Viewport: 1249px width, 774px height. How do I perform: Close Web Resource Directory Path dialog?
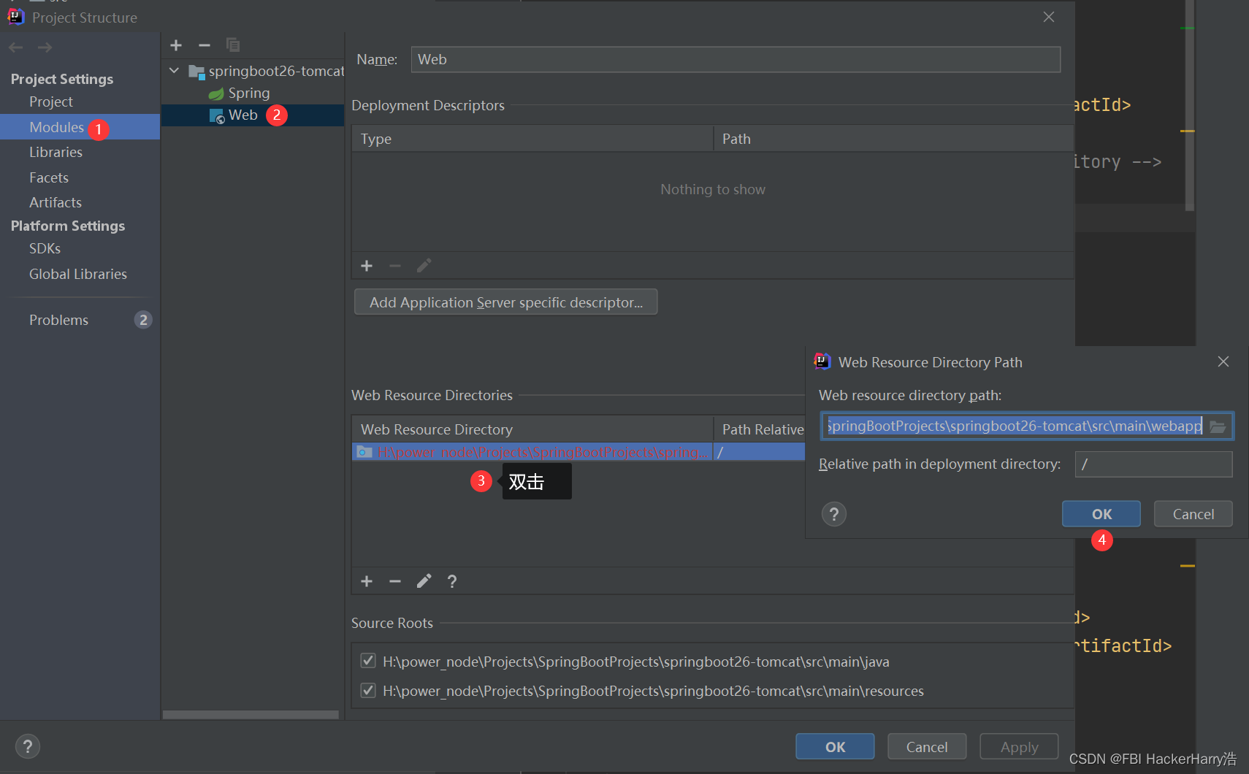point(1223,361)
